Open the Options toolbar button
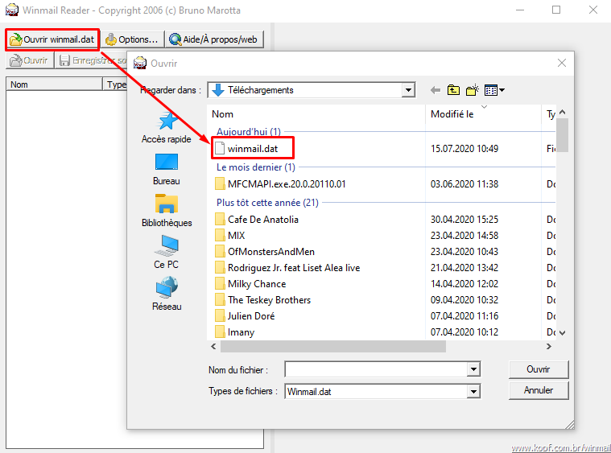 131,39
